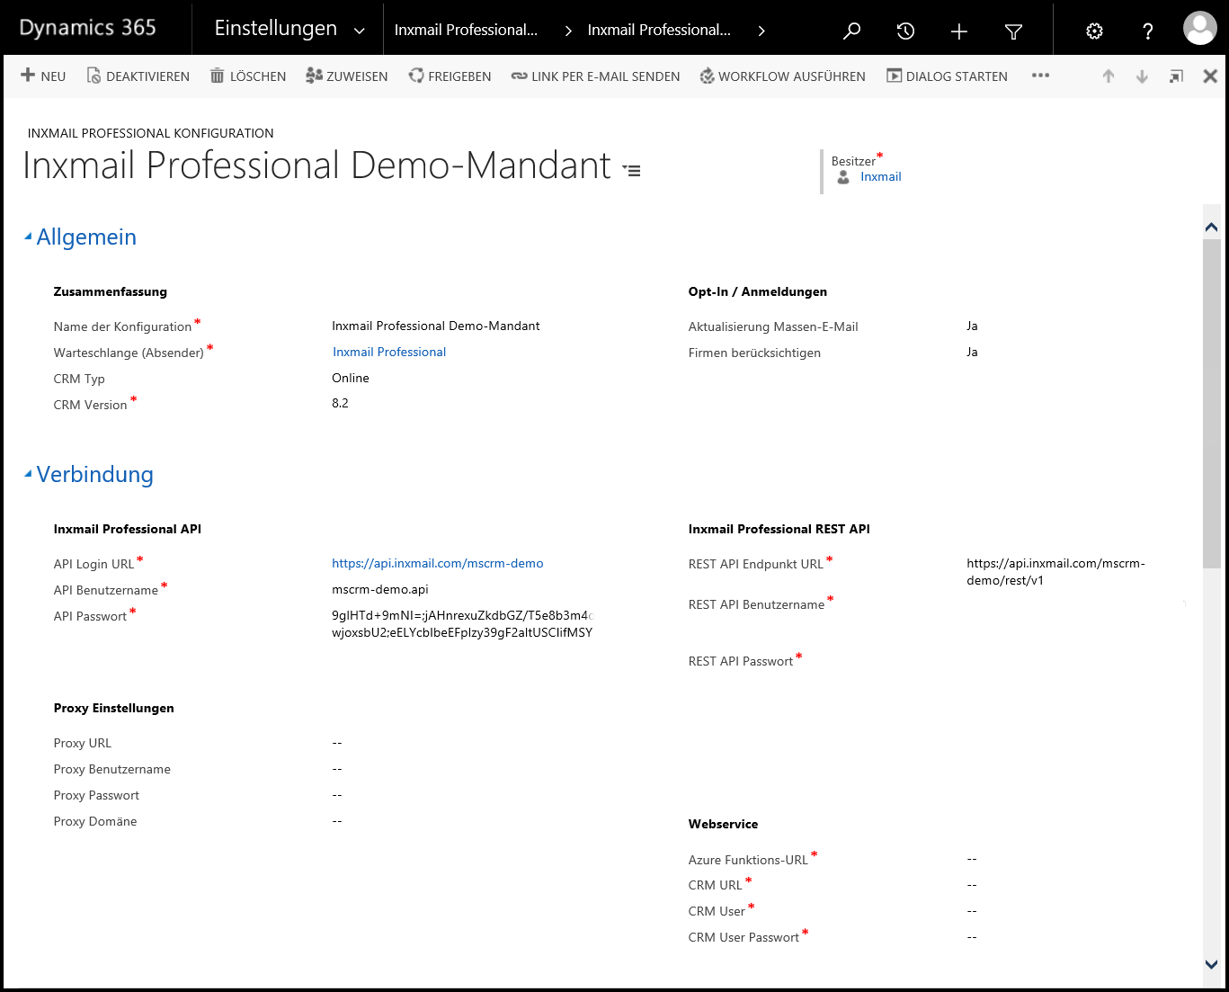
Task: Open the API Login URL link
Action: tap(438, 563)
